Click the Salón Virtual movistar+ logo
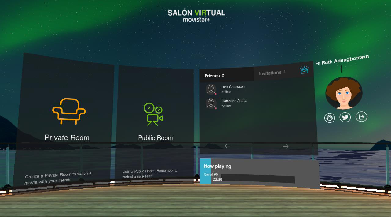The width and height of the screenshot is (391, 217). click(x=196, y=16)
